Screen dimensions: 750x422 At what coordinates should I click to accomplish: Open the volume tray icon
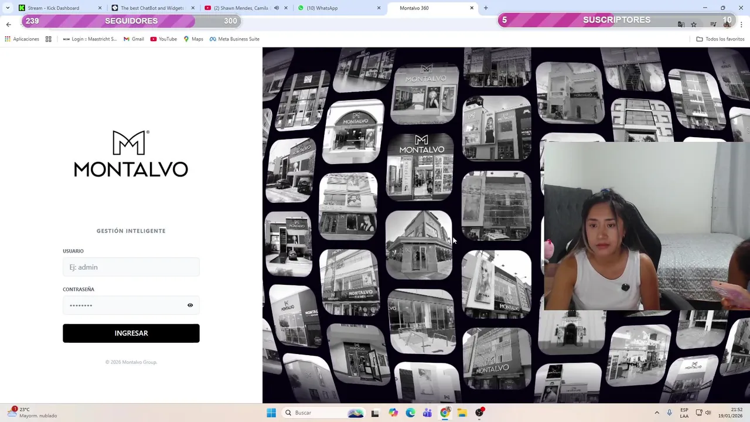coord(708,413)
